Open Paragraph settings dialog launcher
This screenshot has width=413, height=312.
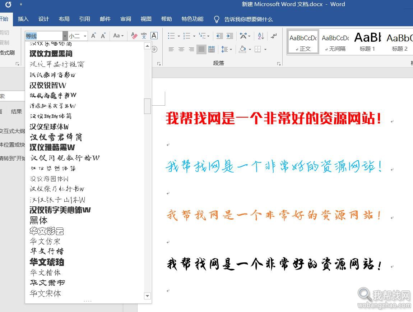click(x=279, y=64)
